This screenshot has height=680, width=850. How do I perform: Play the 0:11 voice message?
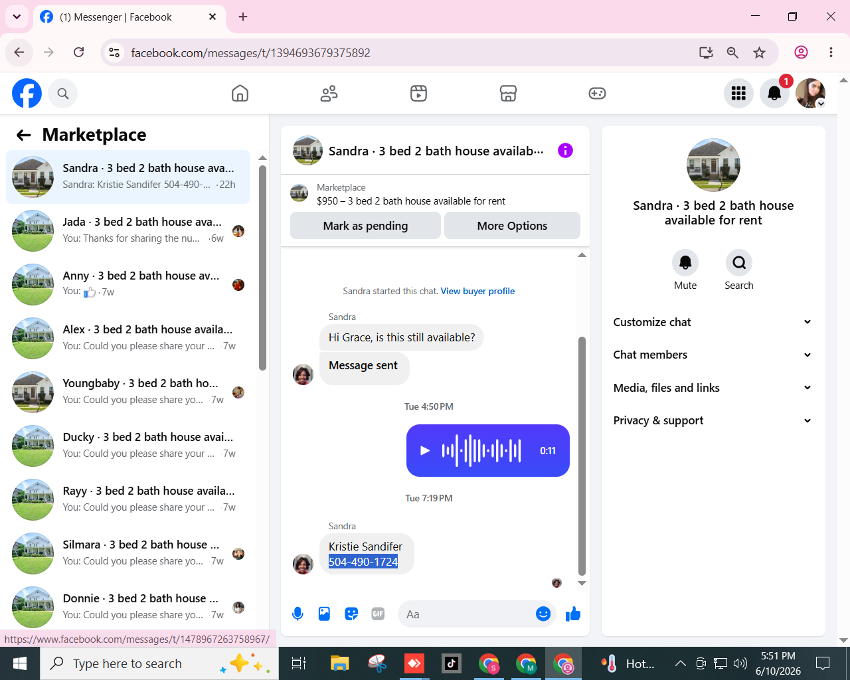425,451
